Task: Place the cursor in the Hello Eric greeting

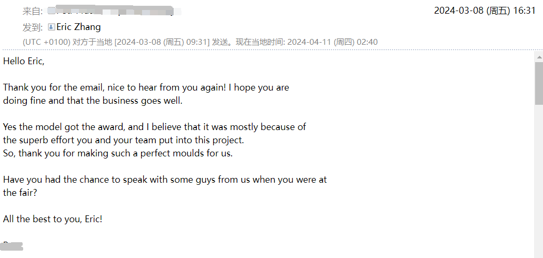Action: (x=24, y=61)
